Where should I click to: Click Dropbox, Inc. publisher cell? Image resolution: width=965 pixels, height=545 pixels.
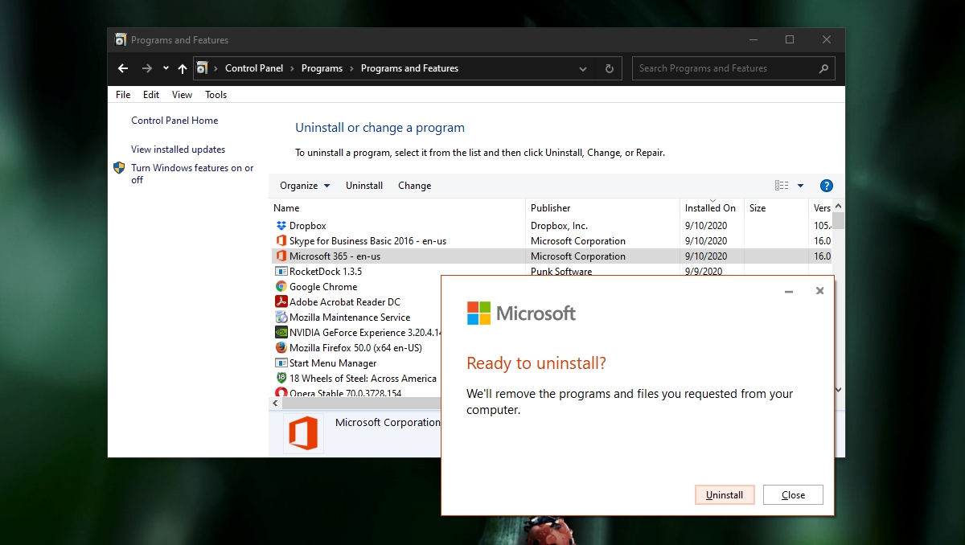click(x=559, y=226)
